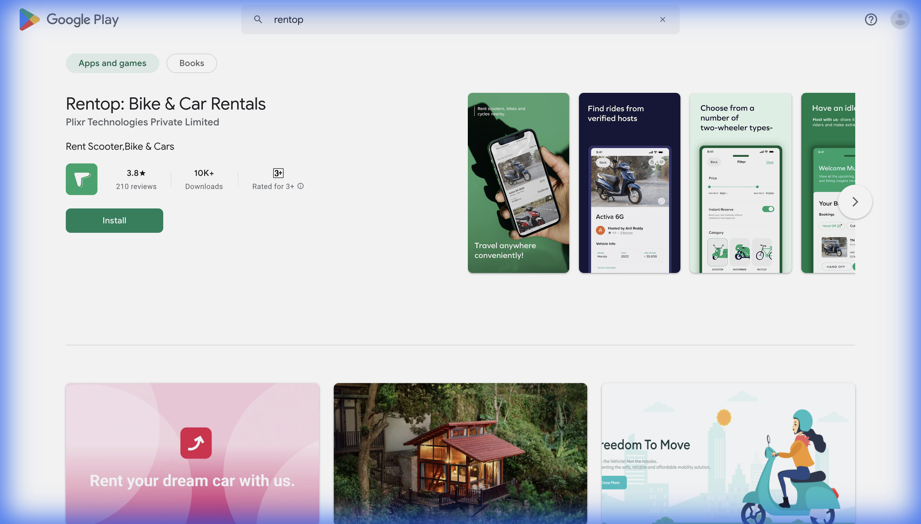Open the Freedom To Move banner card
This screenshot has width=921, height=524.
728,453
